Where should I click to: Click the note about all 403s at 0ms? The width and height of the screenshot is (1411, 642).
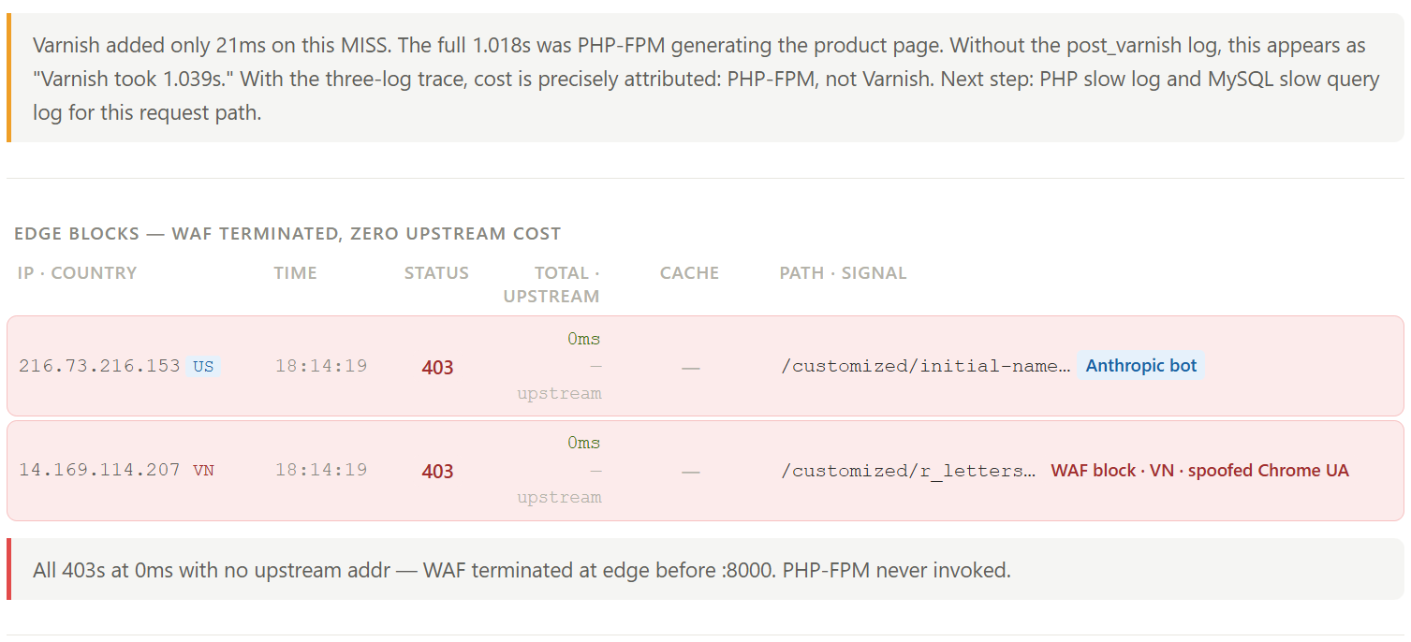click(x=705, y=569)
